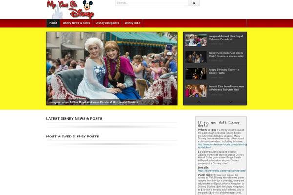Open Princess Fairytale Hall thumbnail
The width and height of the screenshot is (293, 195).
click(x=196, y=91)
